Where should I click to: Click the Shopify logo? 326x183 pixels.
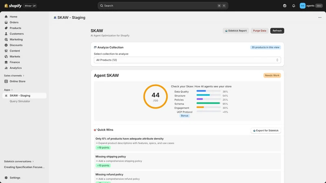(13, 6)
